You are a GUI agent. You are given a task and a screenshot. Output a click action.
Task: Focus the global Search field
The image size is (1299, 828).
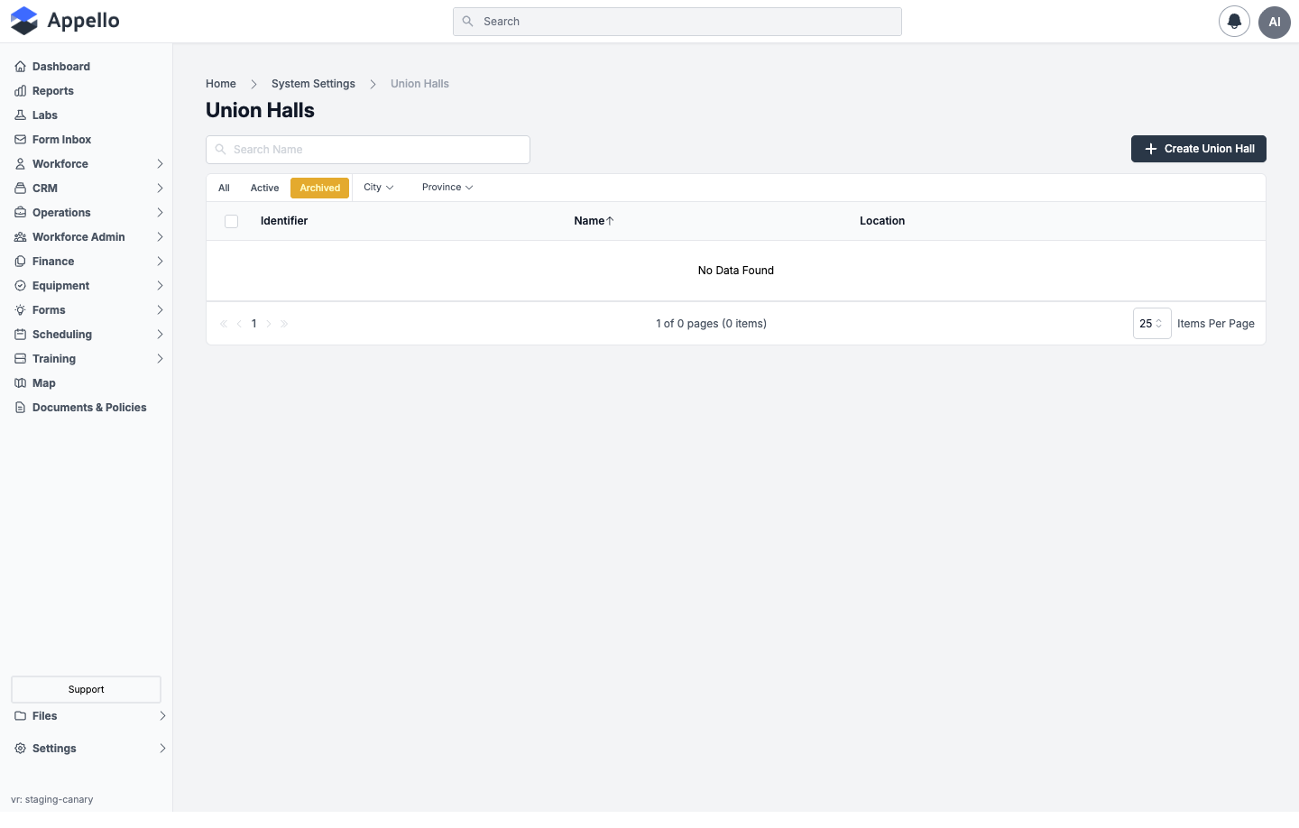tap(677, 22)
